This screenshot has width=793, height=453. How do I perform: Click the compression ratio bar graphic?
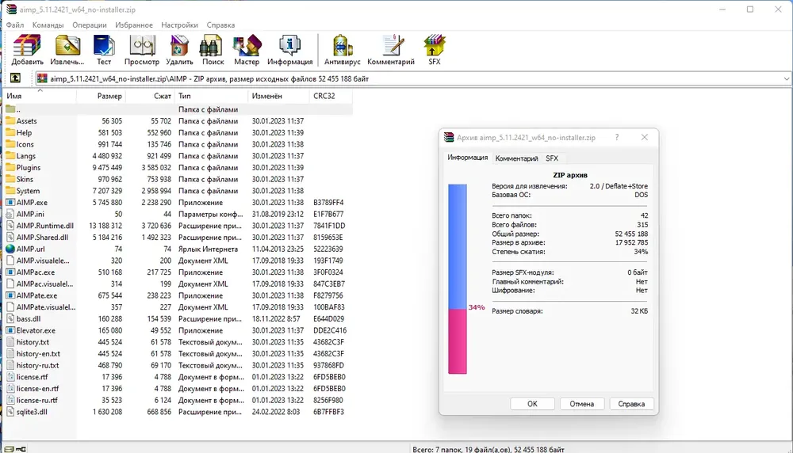[458, 279]
